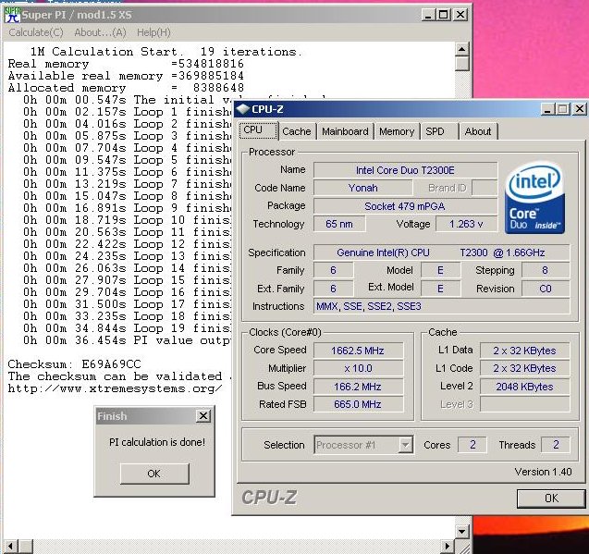Click the CPU-Z diamond icon in title bar
The width and height of the screenshot is (589, 554).
(x=243, y=109)
